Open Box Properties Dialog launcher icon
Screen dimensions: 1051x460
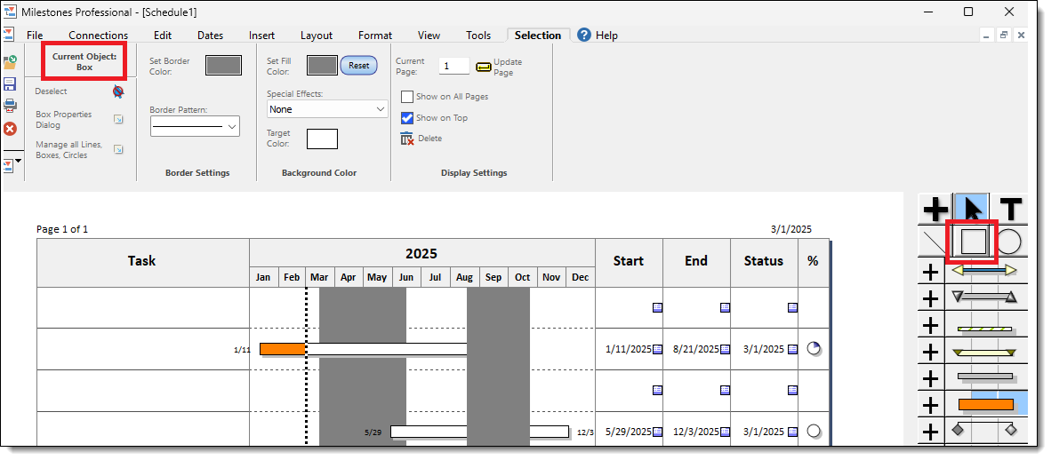pos(118,120)
